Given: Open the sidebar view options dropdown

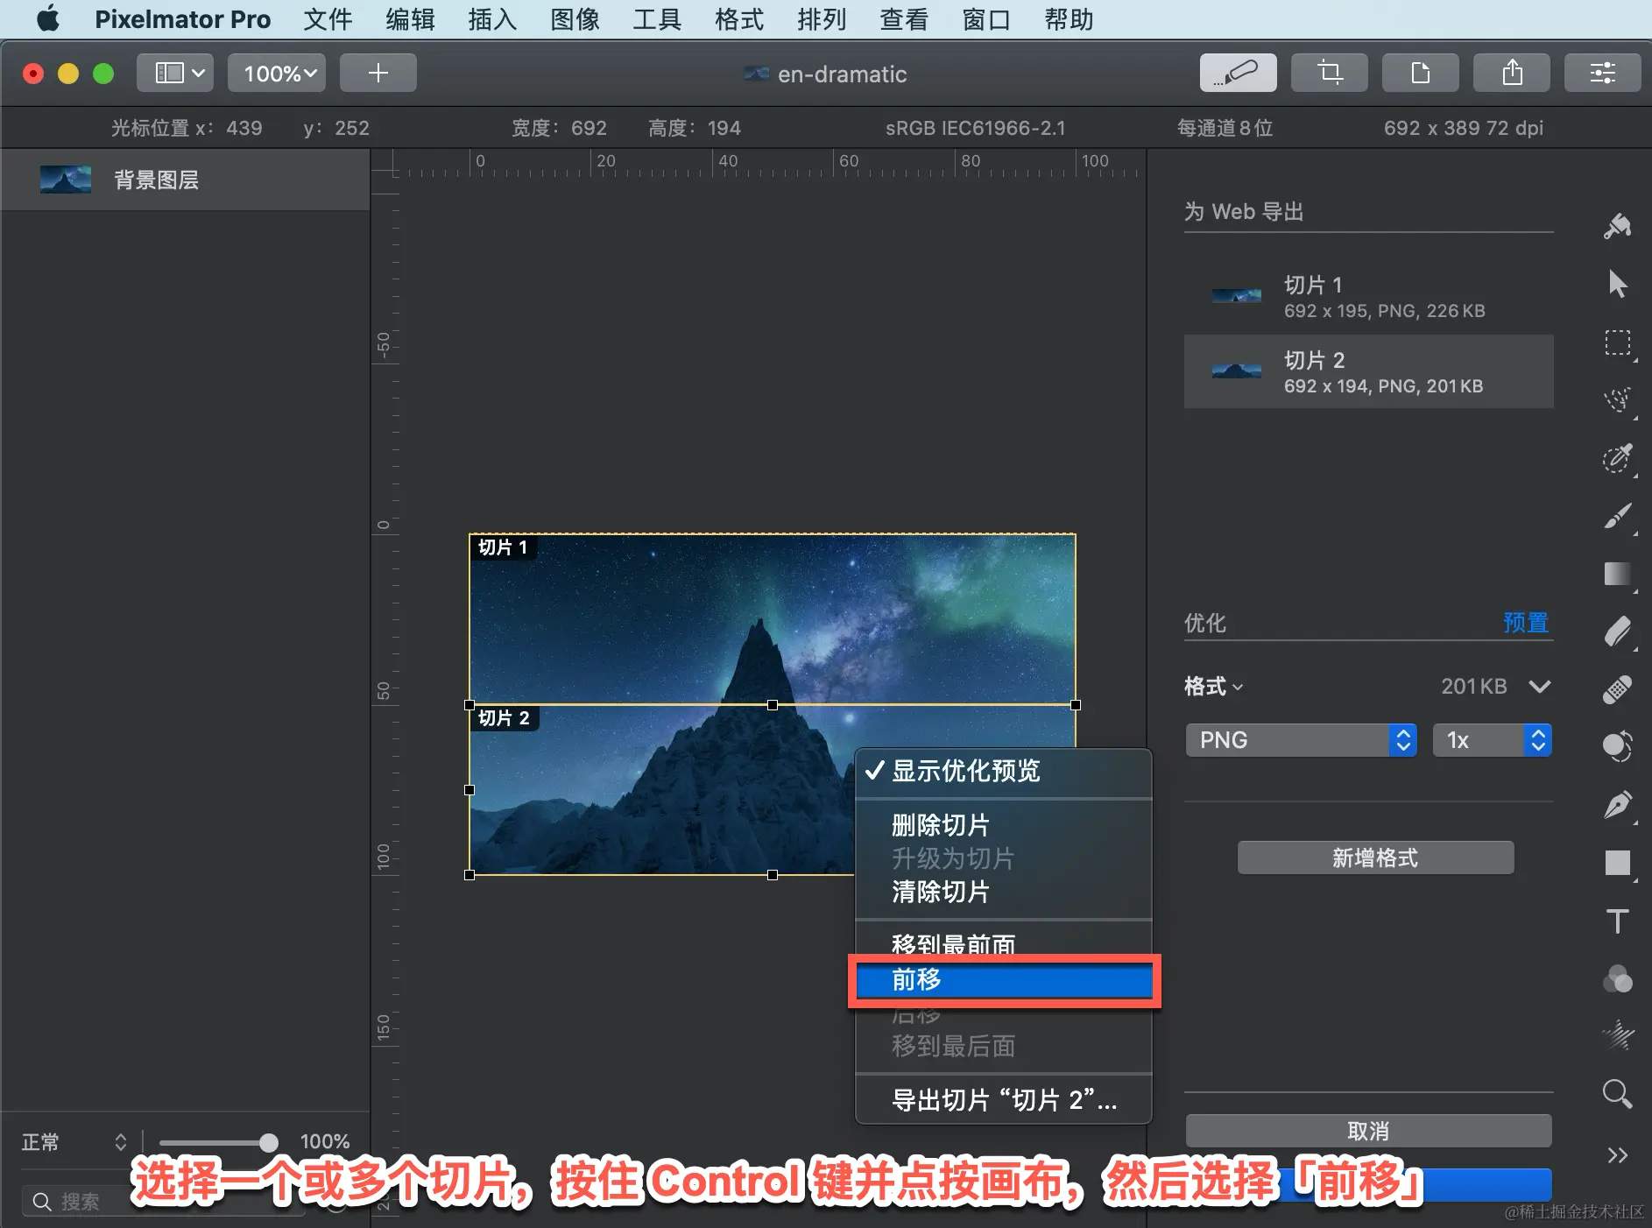Looking at the screenshot, I should click(x=174, y=73).
